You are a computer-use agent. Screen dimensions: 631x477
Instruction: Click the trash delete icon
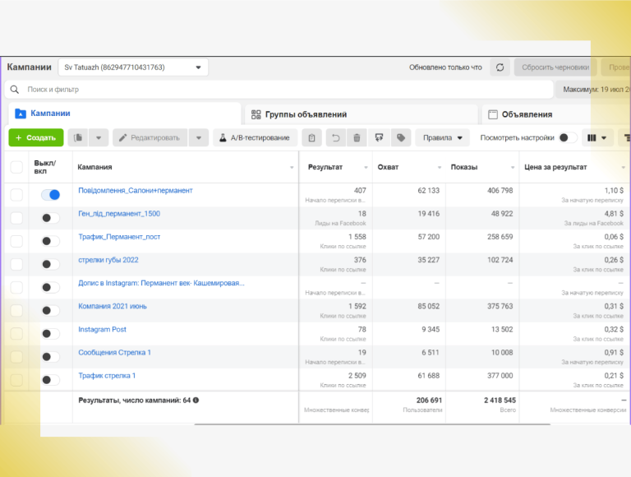tap(357, 138)
